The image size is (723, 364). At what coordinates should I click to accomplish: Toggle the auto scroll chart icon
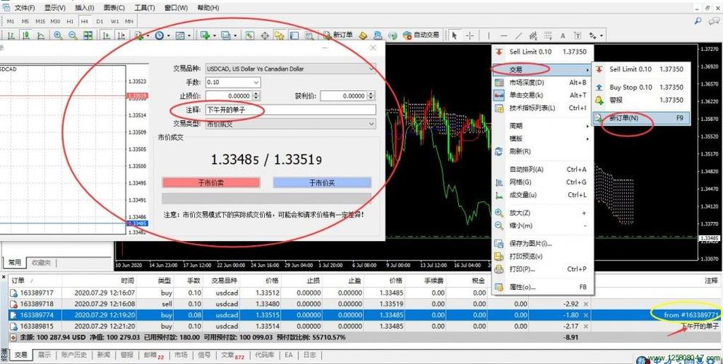[x=106, y=36]
